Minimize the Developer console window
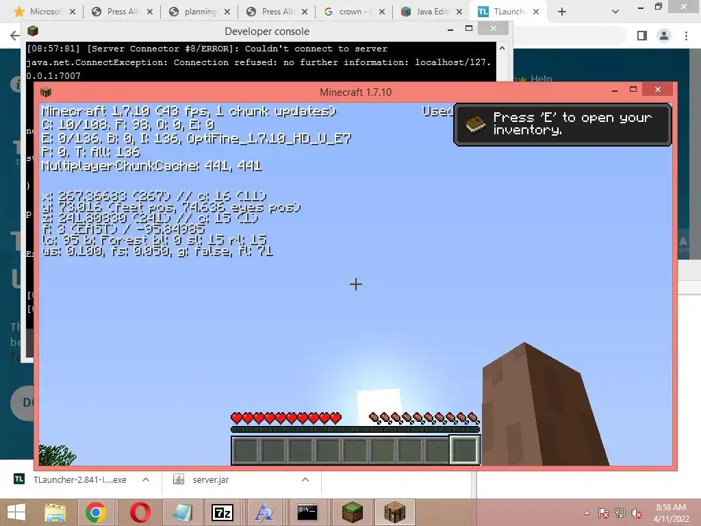Image resolution: width=701 pixels, height=526 pixels. coord(450,29)
